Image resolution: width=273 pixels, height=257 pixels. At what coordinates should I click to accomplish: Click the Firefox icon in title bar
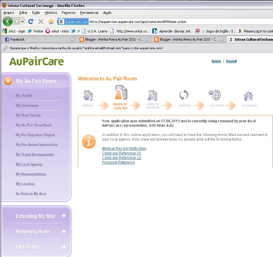pyautogui.click(x=4, y=5)
